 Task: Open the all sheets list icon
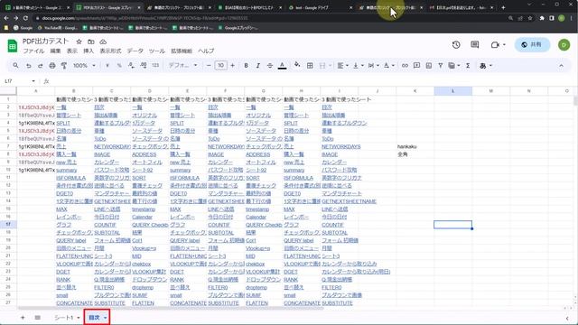click(x=38, y=317)
